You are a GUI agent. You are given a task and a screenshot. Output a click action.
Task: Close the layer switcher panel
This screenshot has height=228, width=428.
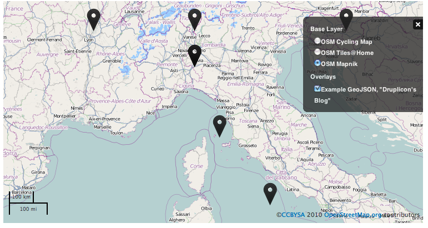click(x=417, y=24)
